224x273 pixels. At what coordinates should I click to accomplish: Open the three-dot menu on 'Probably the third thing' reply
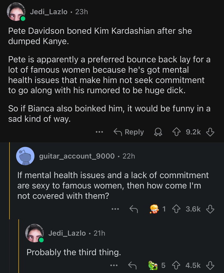(x=114, y=265)
